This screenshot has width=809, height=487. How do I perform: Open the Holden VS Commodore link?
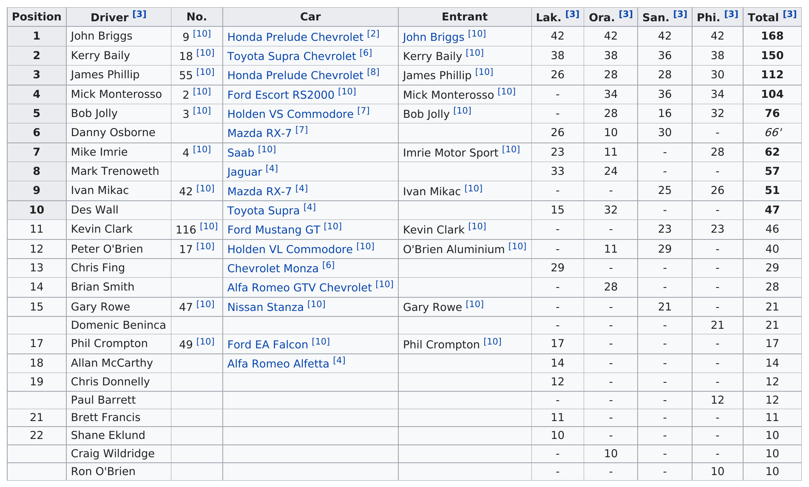290,114
